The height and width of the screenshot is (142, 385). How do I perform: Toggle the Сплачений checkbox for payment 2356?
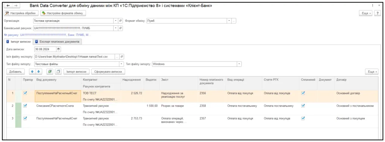(x=303, y=93)
